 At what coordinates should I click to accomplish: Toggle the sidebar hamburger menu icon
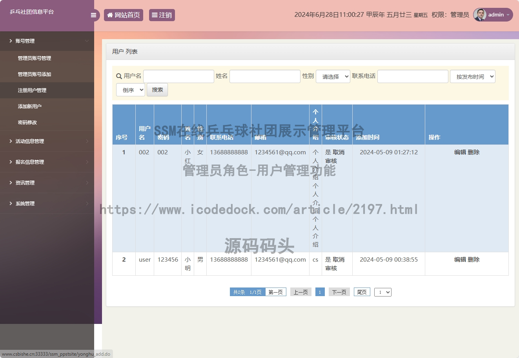click(93, 15)
